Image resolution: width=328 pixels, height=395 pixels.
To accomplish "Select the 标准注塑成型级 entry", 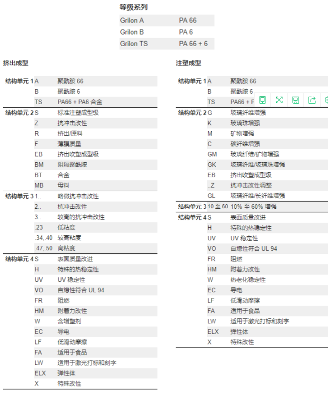I will tap(78, 113).
